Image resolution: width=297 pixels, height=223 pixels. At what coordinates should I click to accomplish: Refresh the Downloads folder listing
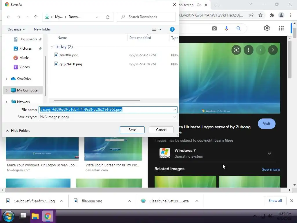[x=108, y=17]
